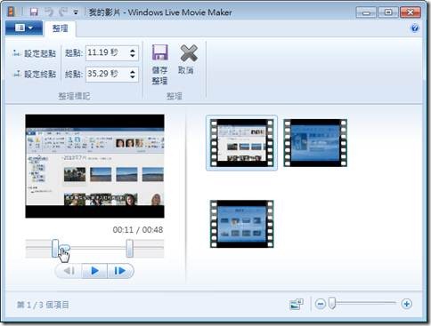Click the Cancel X icon in ribbon

189,52
